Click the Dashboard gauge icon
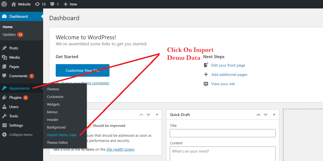The height and width of the screenshot is (161, 323). click(x=4, y=16)
